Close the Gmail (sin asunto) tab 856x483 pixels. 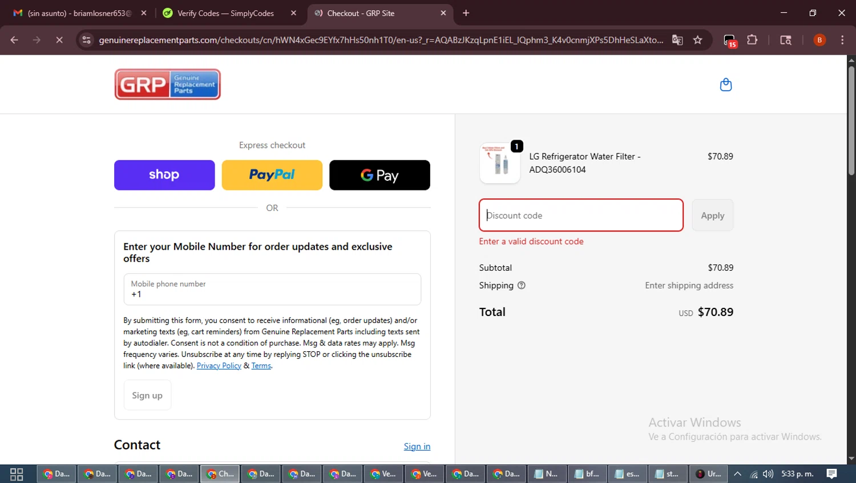pos(144,13)
